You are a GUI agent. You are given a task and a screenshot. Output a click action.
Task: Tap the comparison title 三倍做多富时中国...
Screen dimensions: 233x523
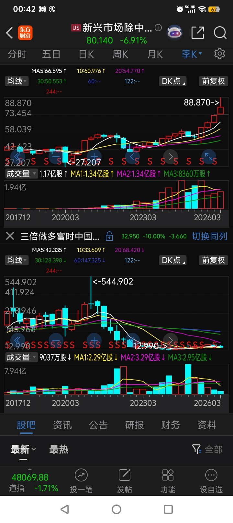(60, 236)
